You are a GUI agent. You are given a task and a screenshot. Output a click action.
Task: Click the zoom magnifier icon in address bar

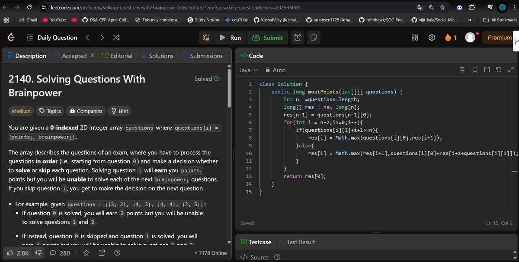[431, 7]
